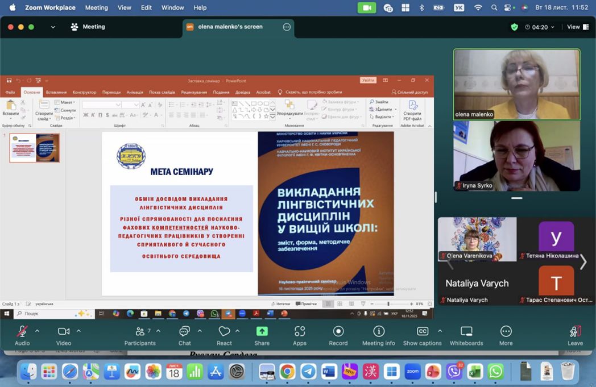Toggle Show captions in meeting toolbar

coord(422,332)
